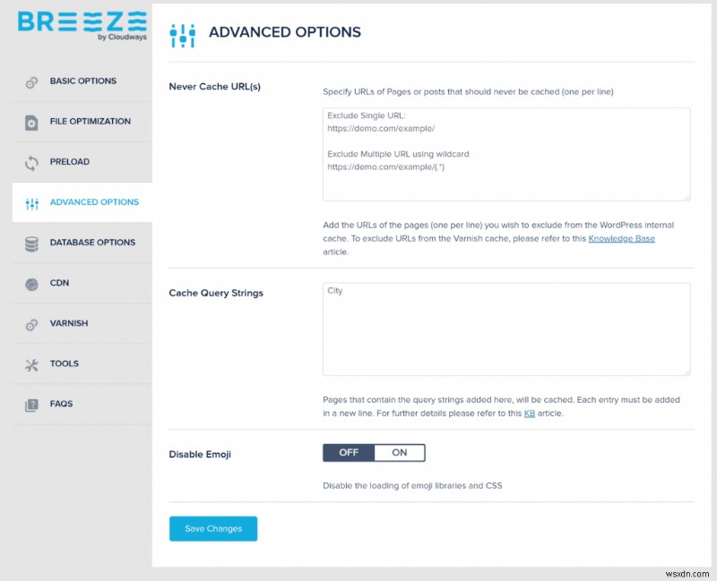Click the Preload refresh arrows icon
The width and height of the screenshot is (717, 581).
point(32,162)
